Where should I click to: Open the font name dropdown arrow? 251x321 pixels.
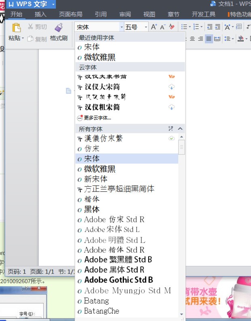pos(121,27)
